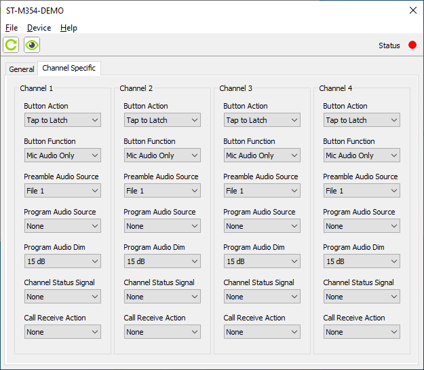The image size is (424, 370).
Task: Expand Channel 1 Preamble Audio Source dropdown
Action: [62, 191]
